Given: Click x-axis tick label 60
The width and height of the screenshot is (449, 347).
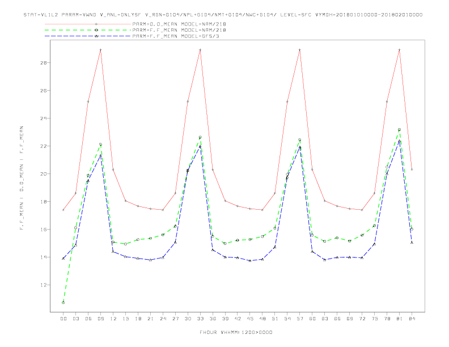Looking at the screenshot, I should pos(312,319).
